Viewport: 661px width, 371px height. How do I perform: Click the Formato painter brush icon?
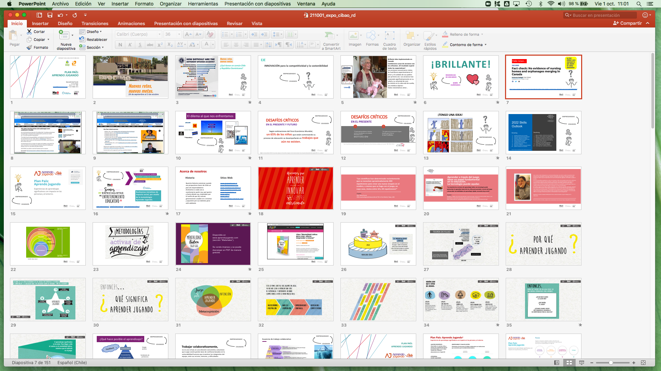coord(29,47)
